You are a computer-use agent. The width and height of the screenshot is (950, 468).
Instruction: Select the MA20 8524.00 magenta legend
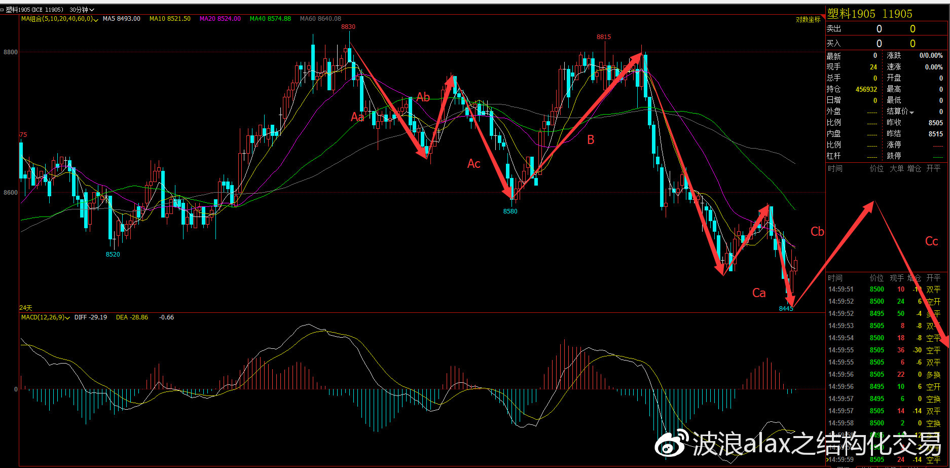pos(220,19)
